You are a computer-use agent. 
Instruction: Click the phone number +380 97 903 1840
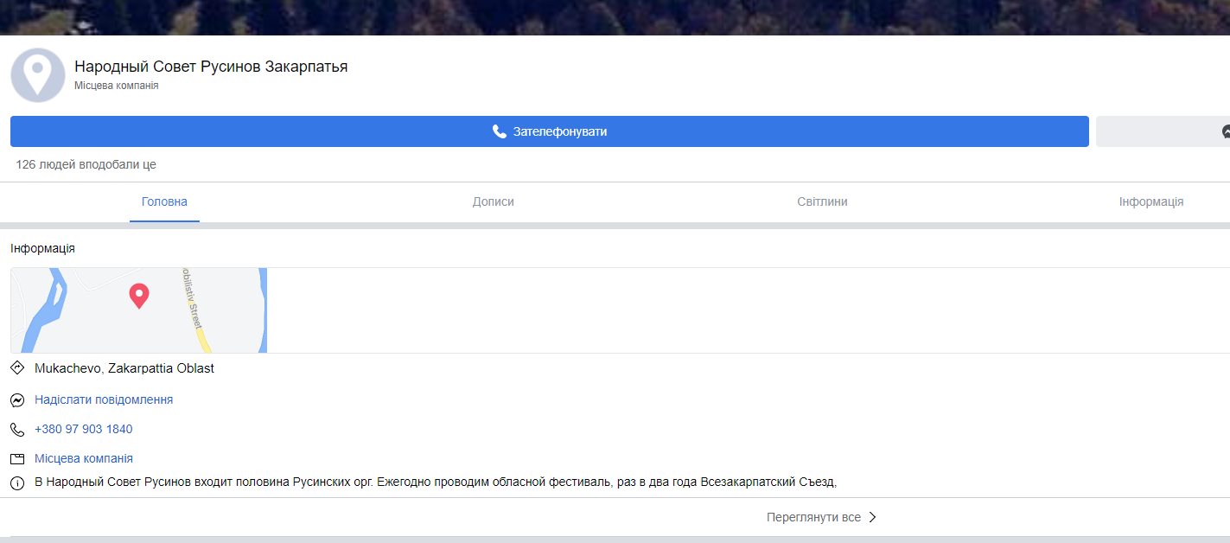pos(84,429)
